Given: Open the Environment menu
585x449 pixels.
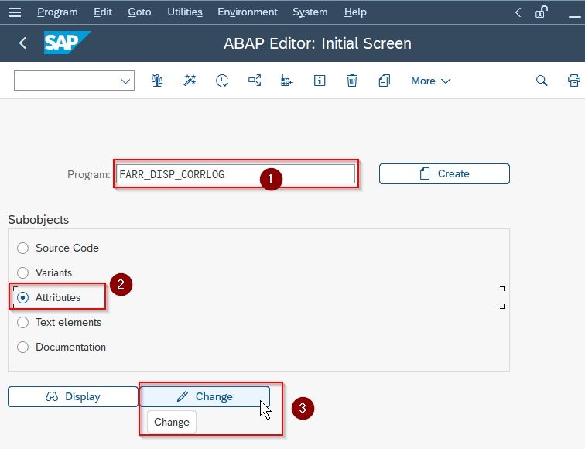Looking at the screenshot, I should (x=248, y=12).
